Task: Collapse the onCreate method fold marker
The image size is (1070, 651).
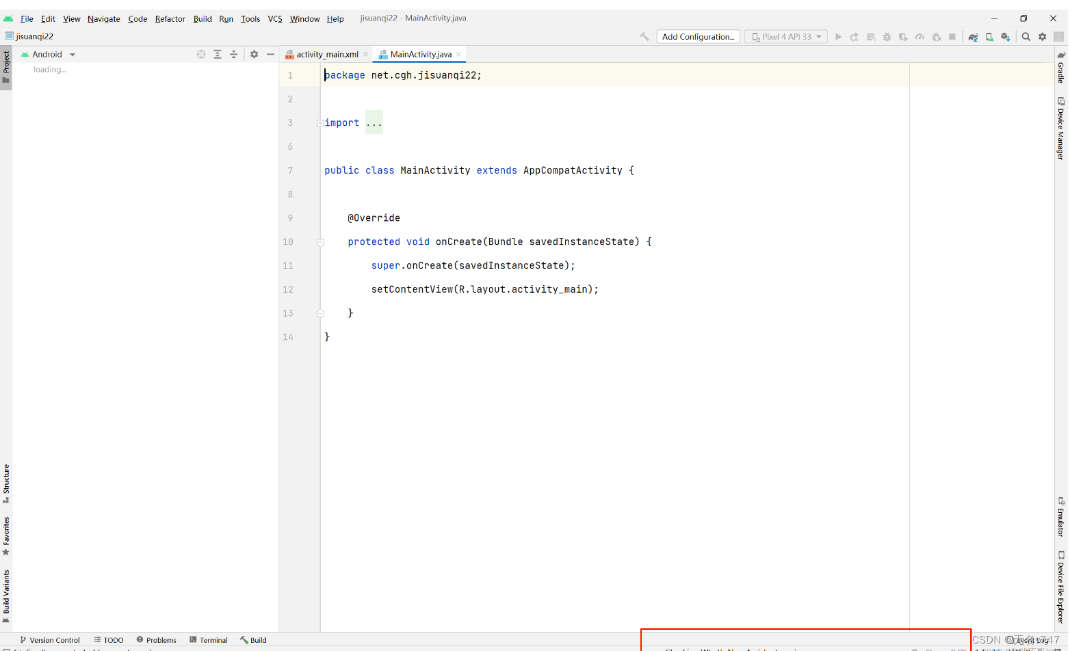Action: pos(320,242)
